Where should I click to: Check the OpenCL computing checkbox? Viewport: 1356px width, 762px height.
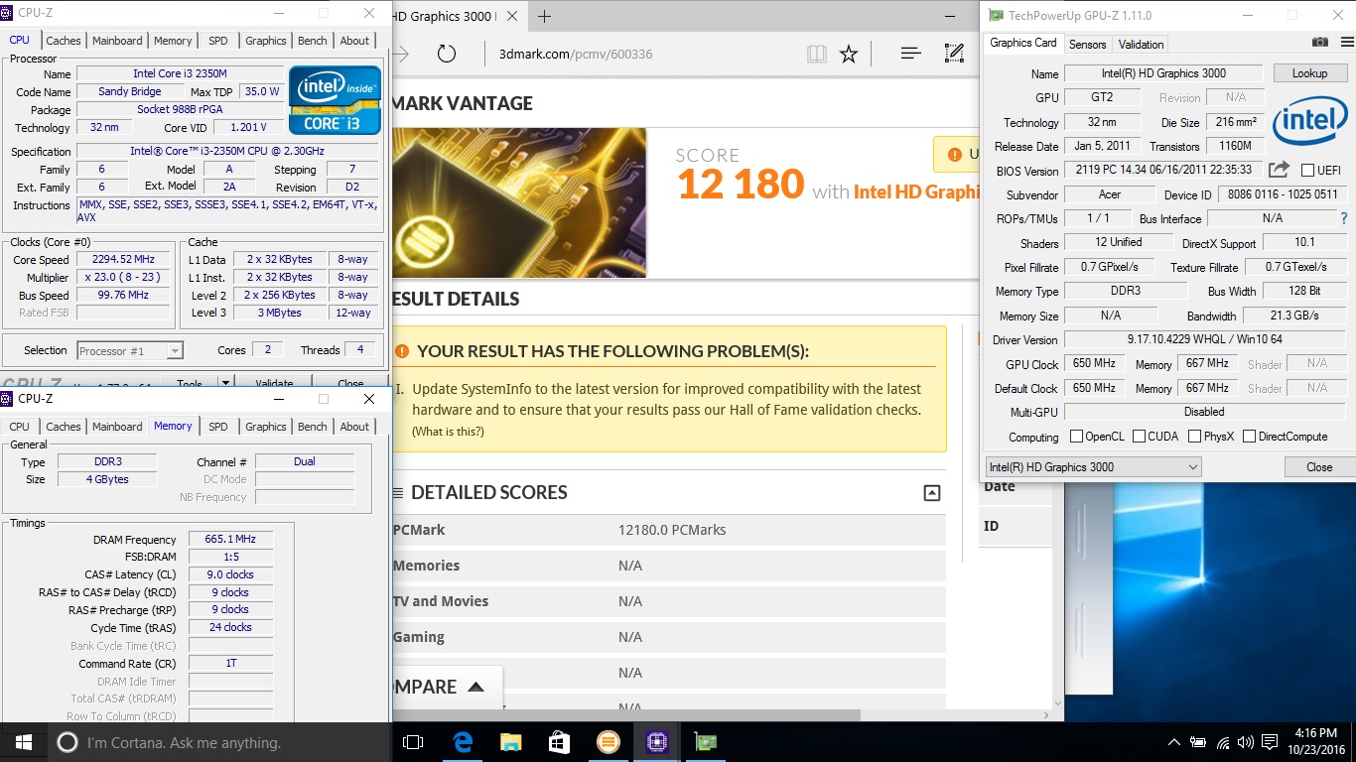[1076, 437]
